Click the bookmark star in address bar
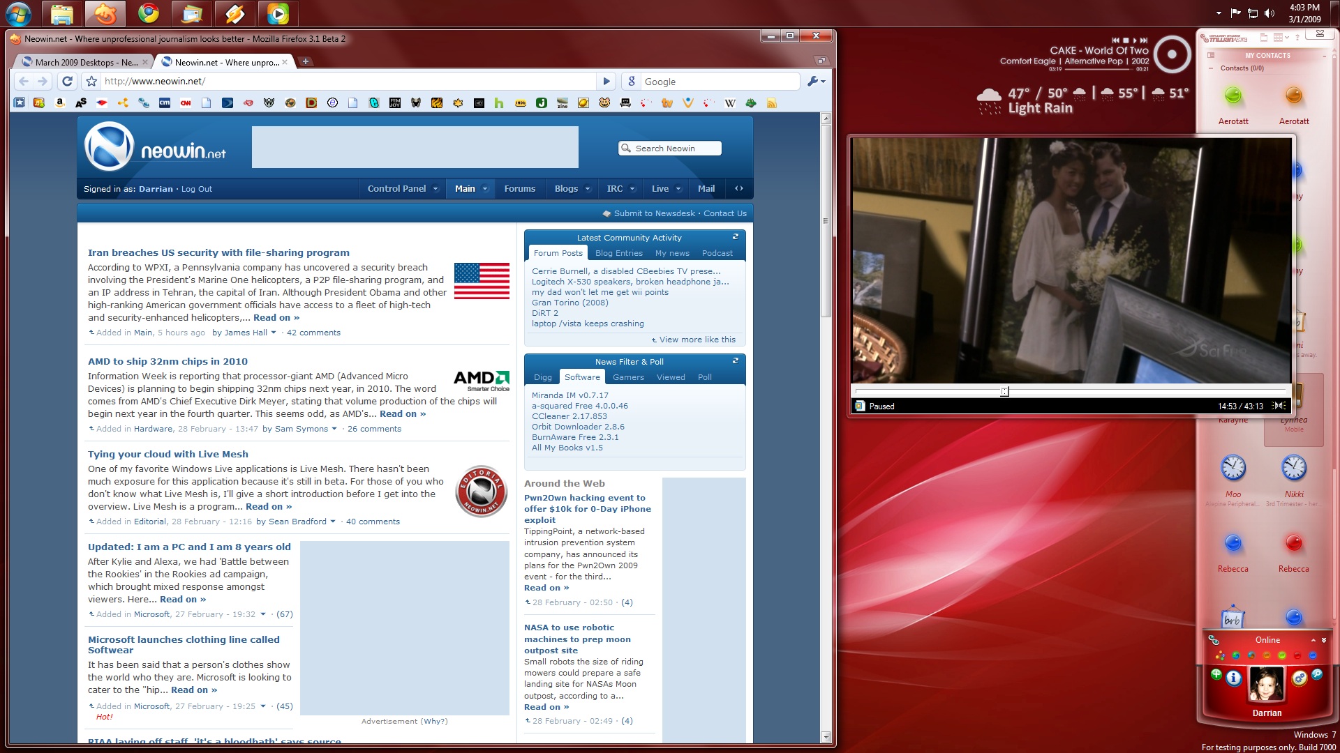 pos(91,82)
